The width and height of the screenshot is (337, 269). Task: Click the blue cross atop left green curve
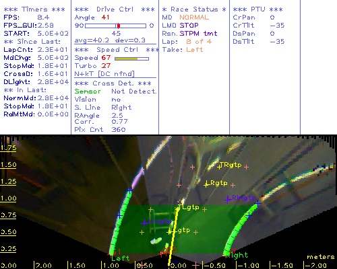(129, 190)
